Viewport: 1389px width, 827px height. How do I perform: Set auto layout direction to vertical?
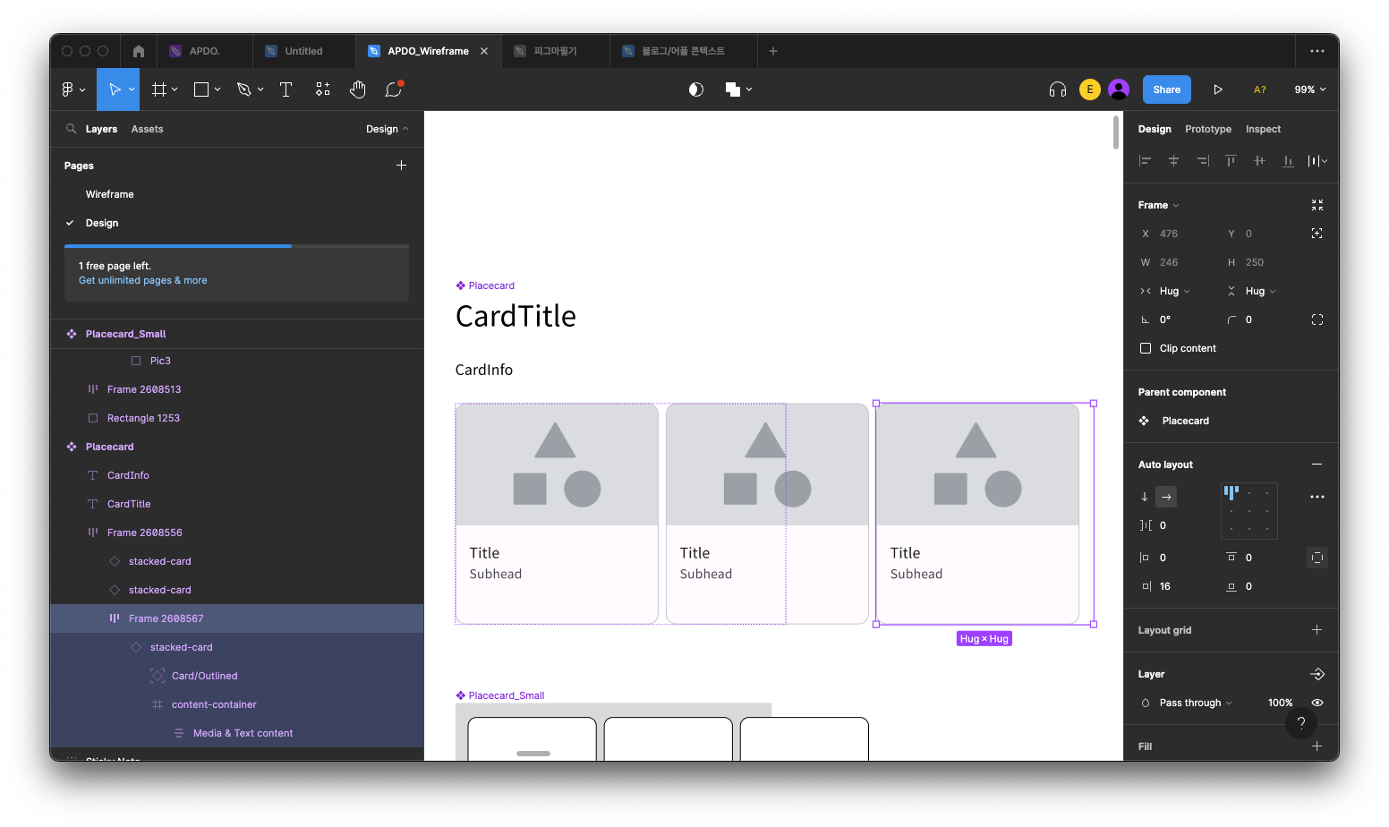pos(1145,497)
